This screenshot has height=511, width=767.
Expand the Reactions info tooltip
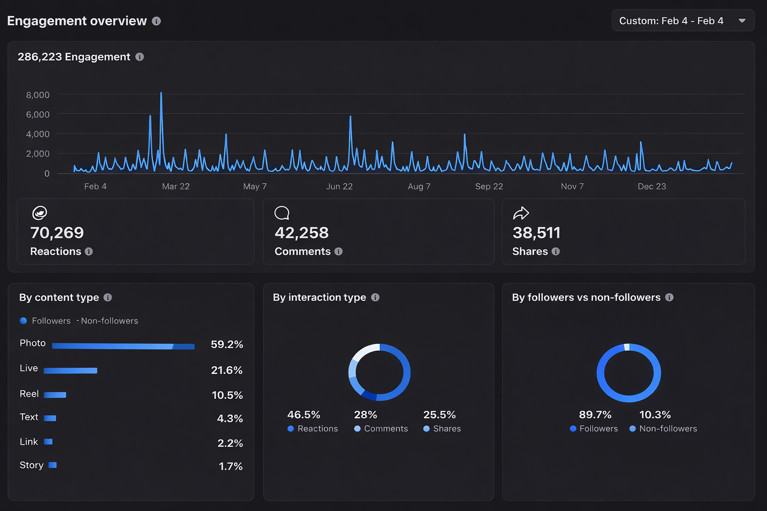click(89, 252)
